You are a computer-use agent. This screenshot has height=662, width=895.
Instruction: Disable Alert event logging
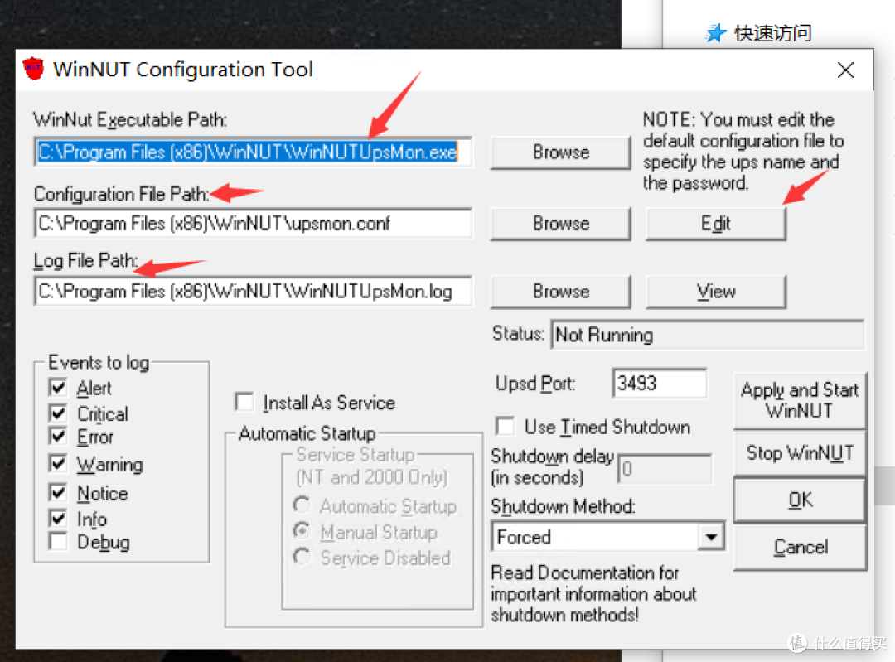(x=57, y=387)
